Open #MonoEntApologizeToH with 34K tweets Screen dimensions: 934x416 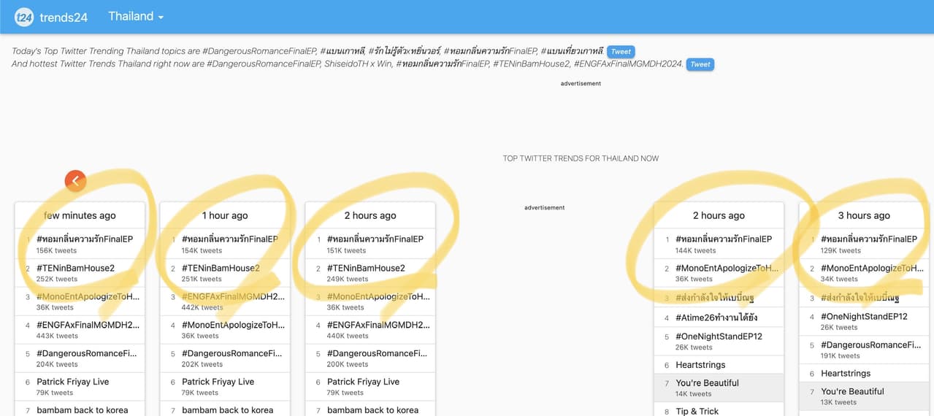tap(872, 268)
